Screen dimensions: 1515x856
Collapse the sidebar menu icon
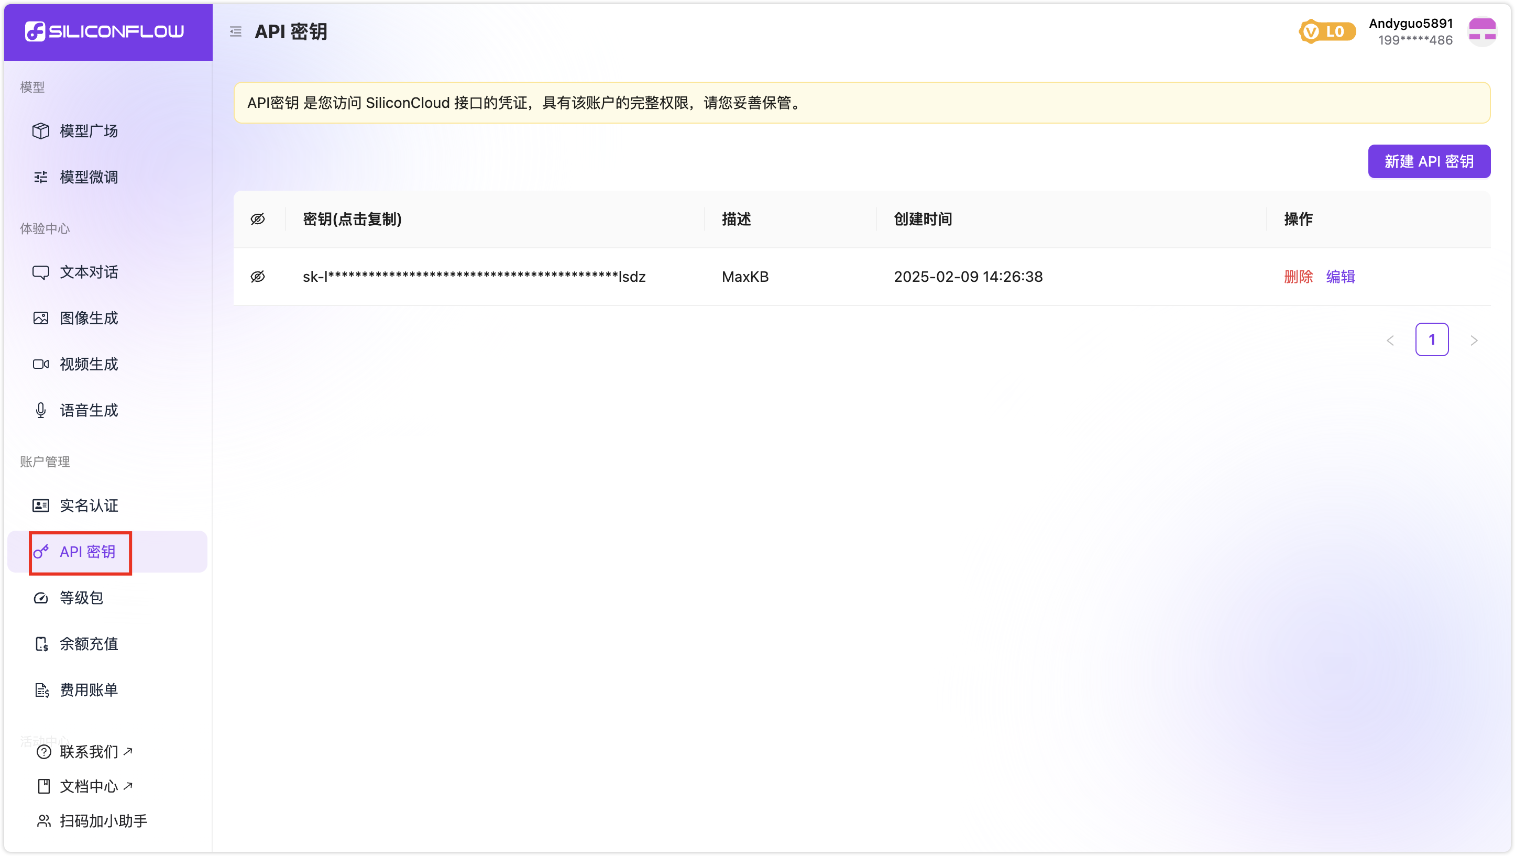236,32
